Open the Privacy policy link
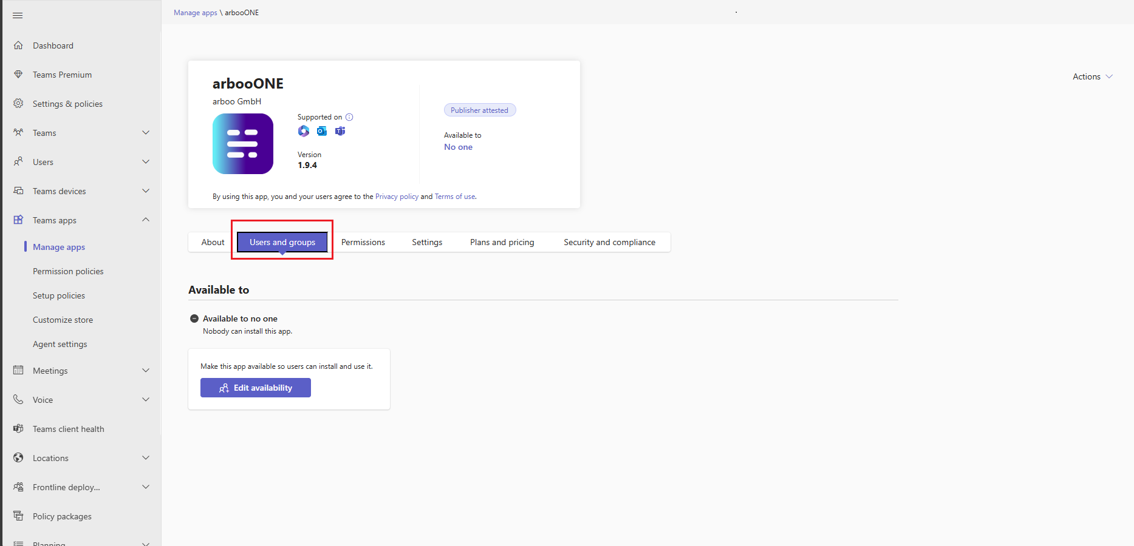This screenshot has width=1134, height=546. pyautogui.click(x=397, y=197)
